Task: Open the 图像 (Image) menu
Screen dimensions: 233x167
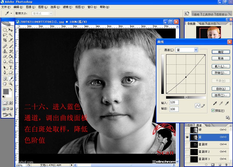Action: pyautogui.click(x=30, y=7)
